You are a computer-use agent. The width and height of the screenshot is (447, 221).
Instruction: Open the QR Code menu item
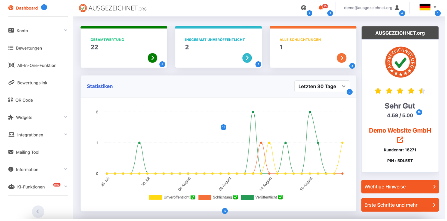[x=24, y=100]
